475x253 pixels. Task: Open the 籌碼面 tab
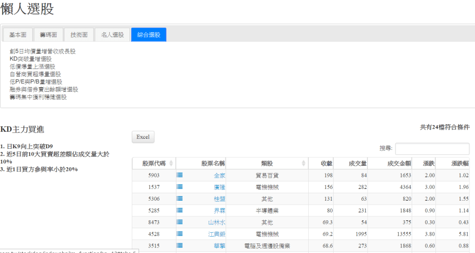click(48, 35)
